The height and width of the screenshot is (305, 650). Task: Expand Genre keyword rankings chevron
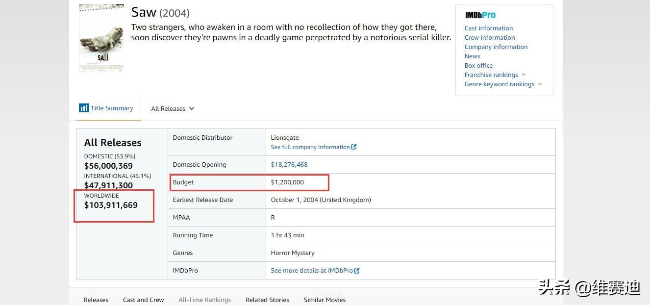pyautogui.click(x=540, y=84)
